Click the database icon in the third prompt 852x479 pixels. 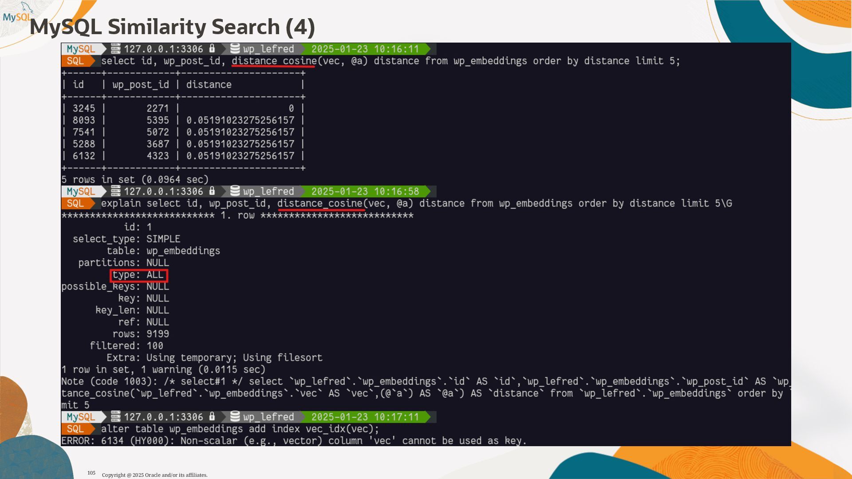235,416
